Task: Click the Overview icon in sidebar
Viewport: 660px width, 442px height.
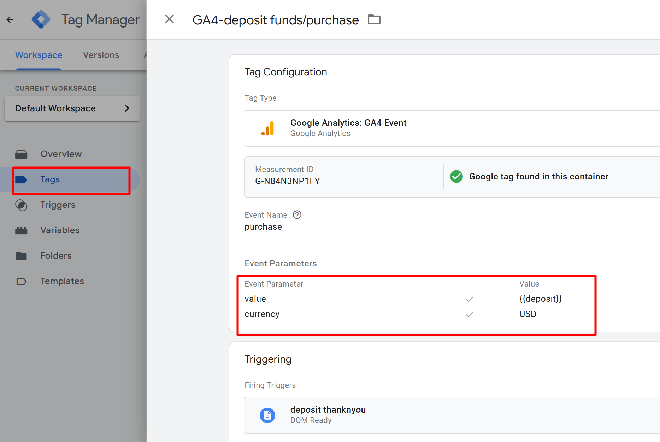Action: point(21,154)
